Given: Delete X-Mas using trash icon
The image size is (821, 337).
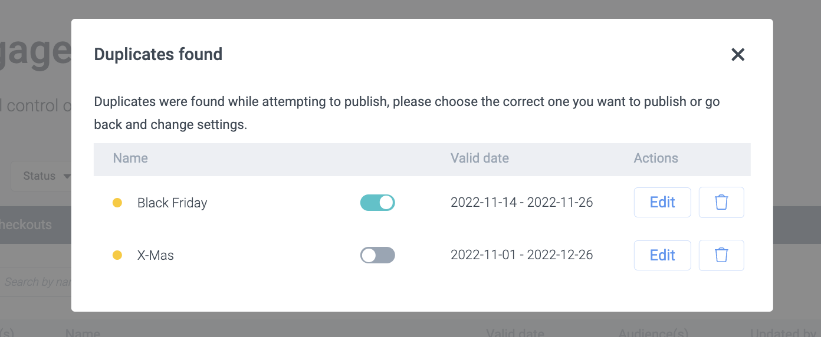Looking at the screenshot, I should coord(721,255).
